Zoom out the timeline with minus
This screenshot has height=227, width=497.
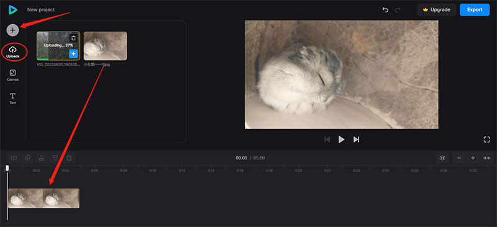point(459,158)
